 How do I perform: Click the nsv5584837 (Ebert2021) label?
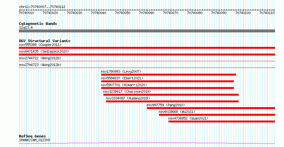[x=122, y=78]
